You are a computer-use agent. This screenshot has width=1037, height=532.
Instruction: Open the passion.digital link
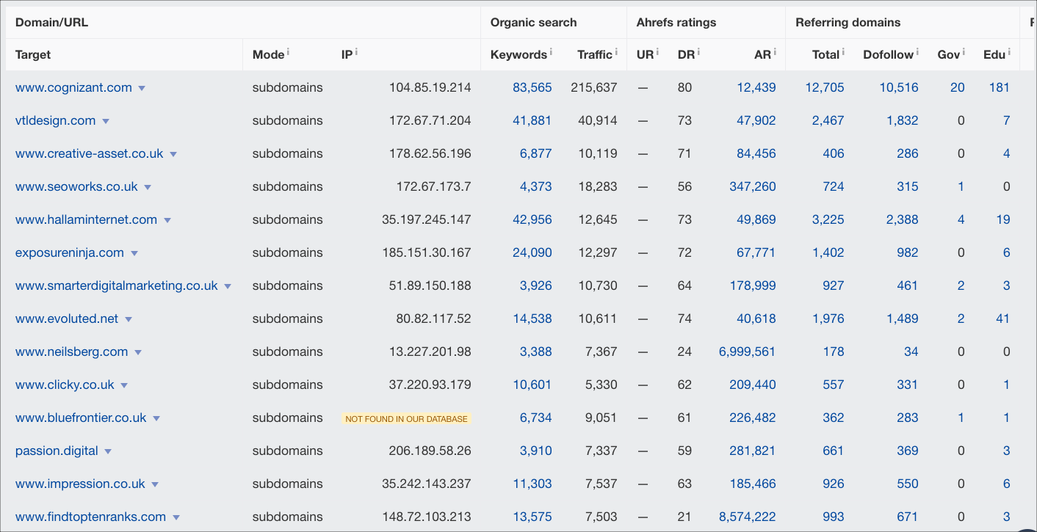[x=57, y=451]
